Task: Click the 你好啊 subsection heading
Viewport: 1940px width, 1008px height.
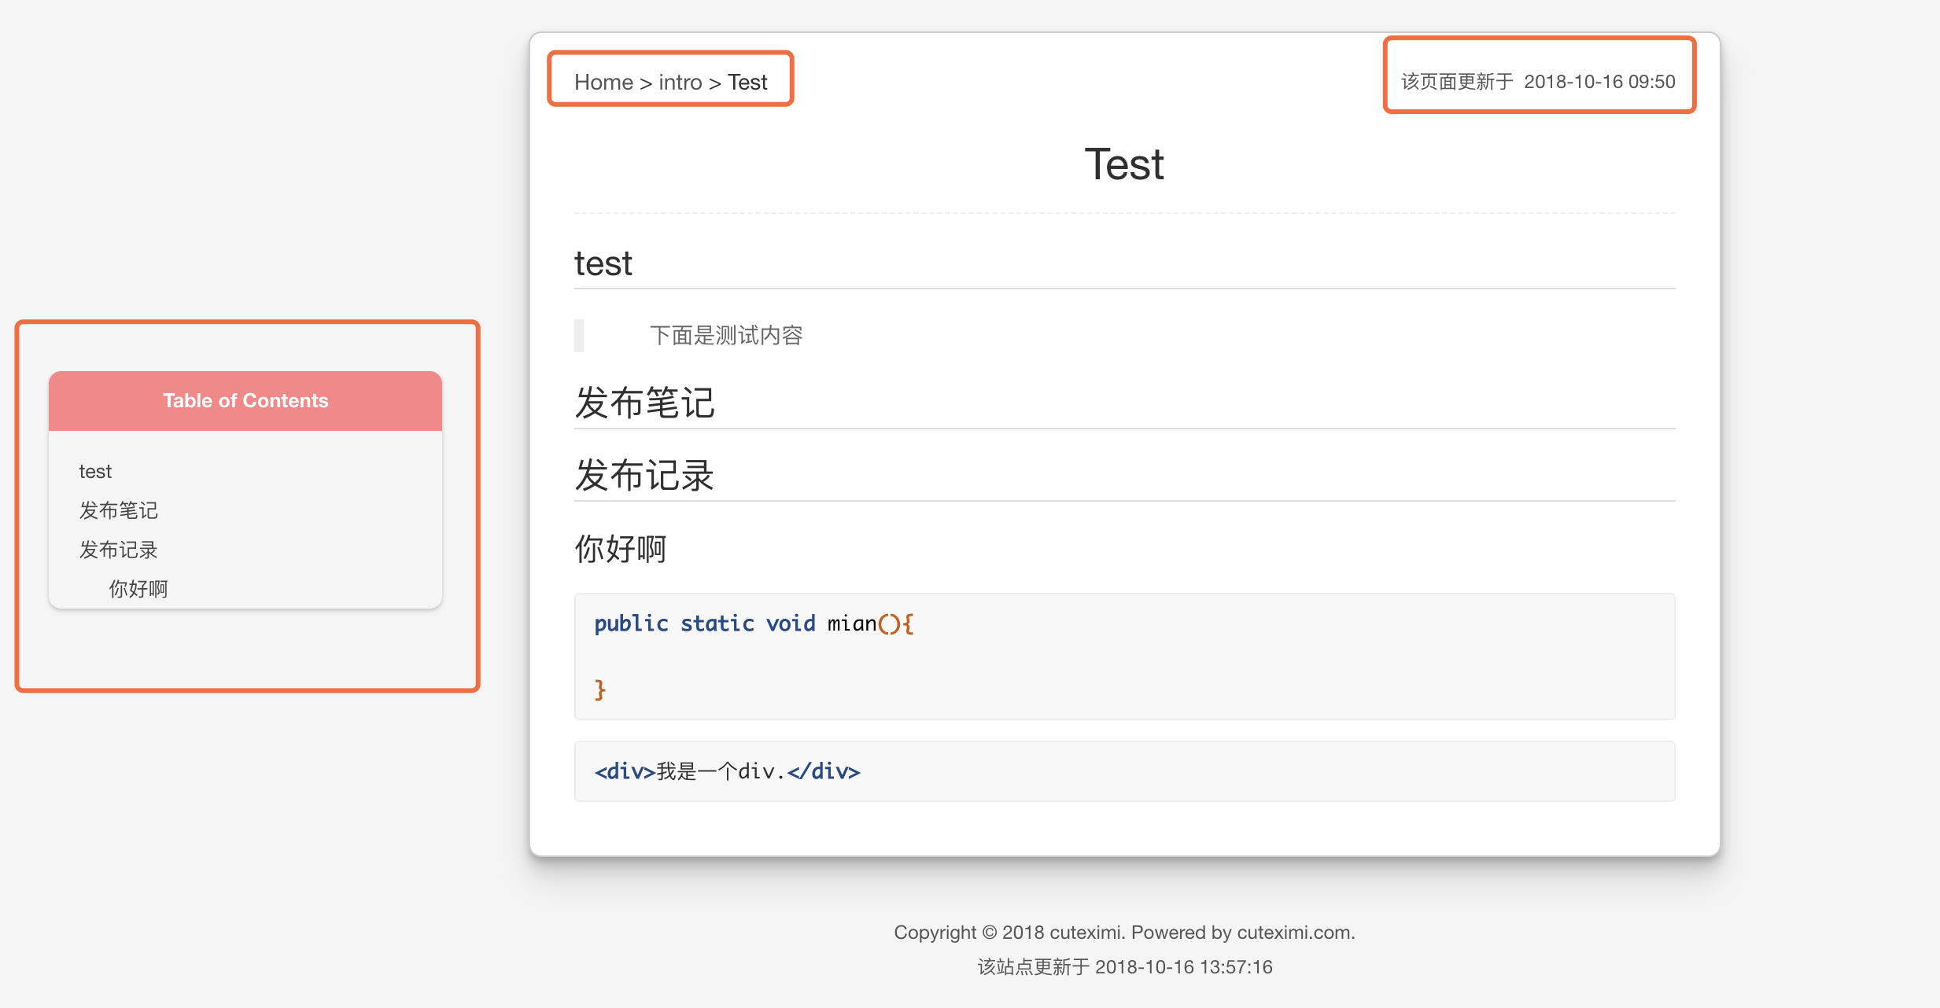Action: 621,549
